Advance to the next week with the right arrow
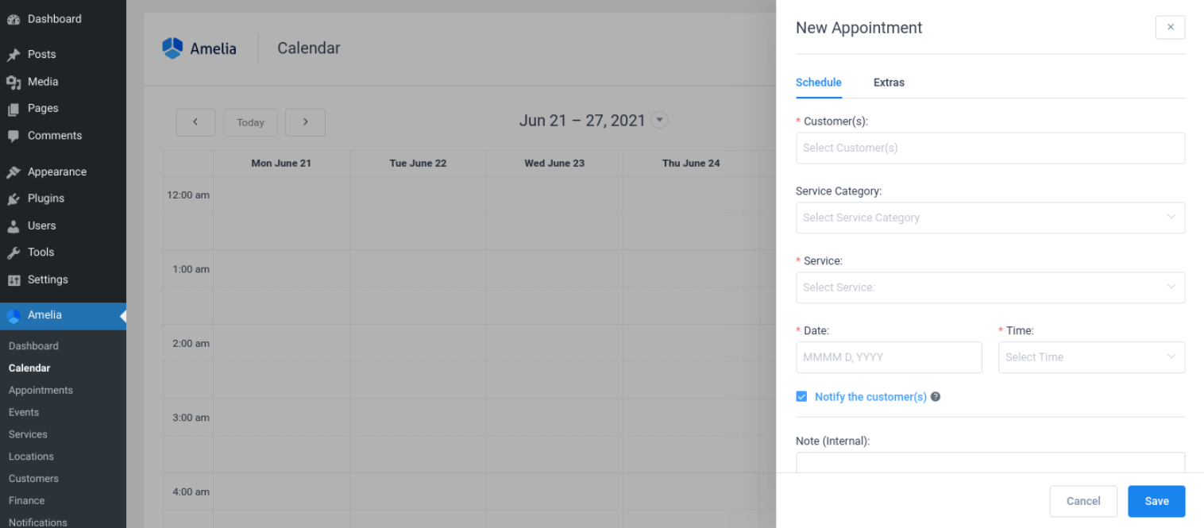The height and width of the screenshot is (528, 1204). pos(305,122)
